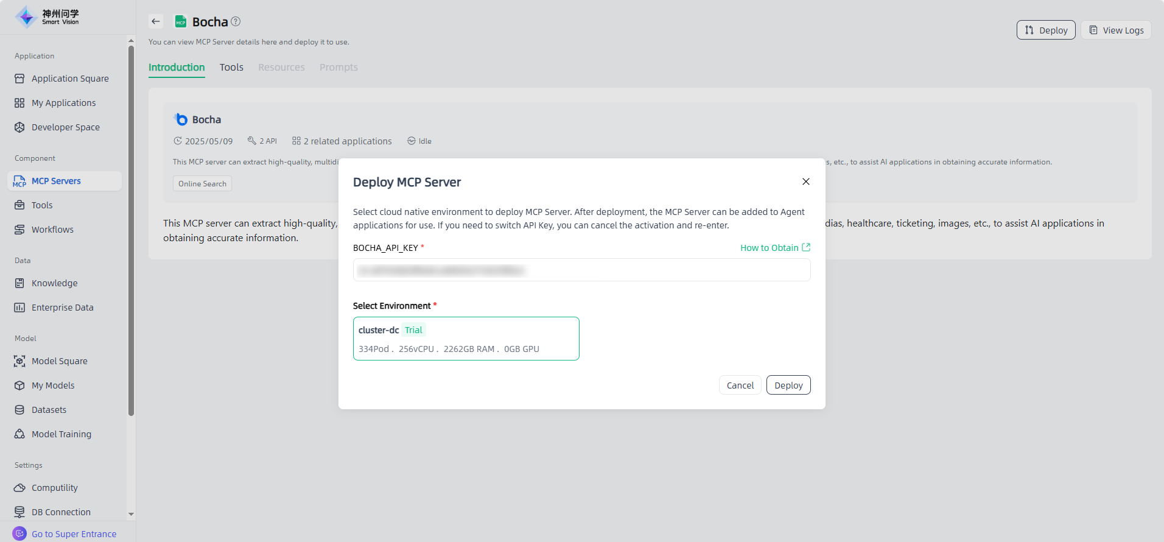Screen dimensions: 1164x542
Task: Click Deploy button in the dialog
Action: tap(788, 385)
